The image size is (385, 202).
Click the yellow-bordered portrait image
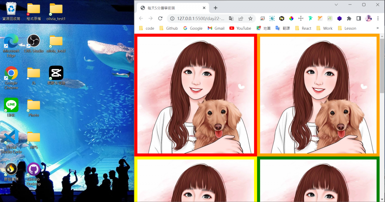pyautogui.click(x=196, y=179)
